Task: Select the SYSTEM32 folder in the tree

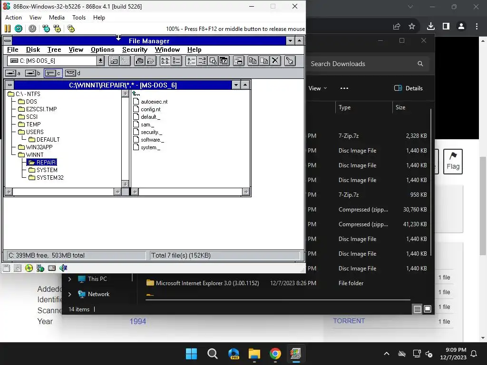Action: point(49,178)
